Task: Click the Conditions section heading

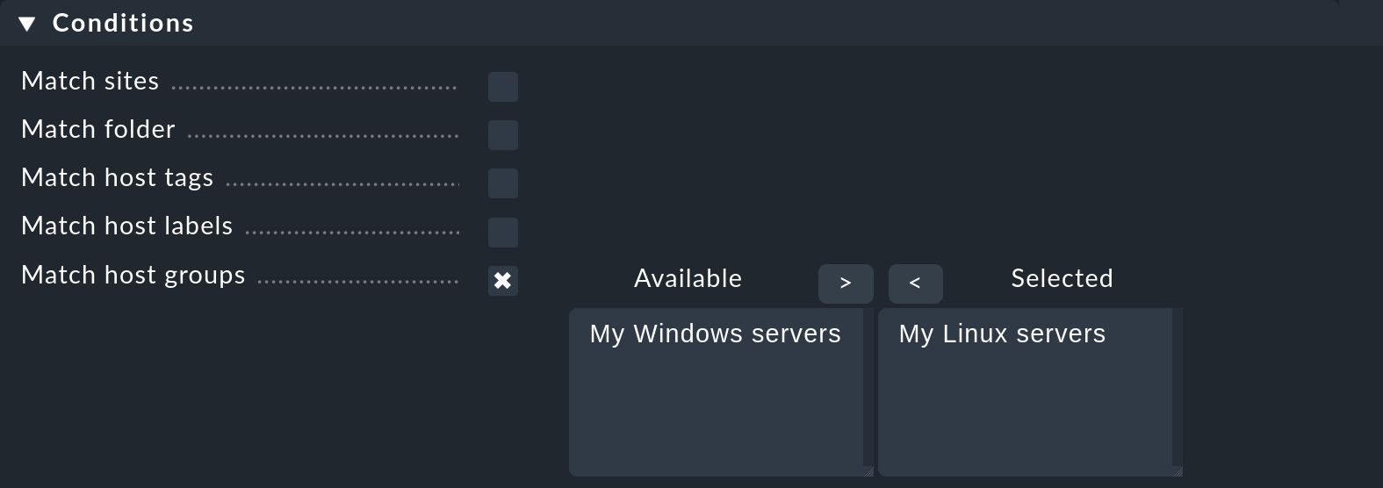Action: [123, 23]
